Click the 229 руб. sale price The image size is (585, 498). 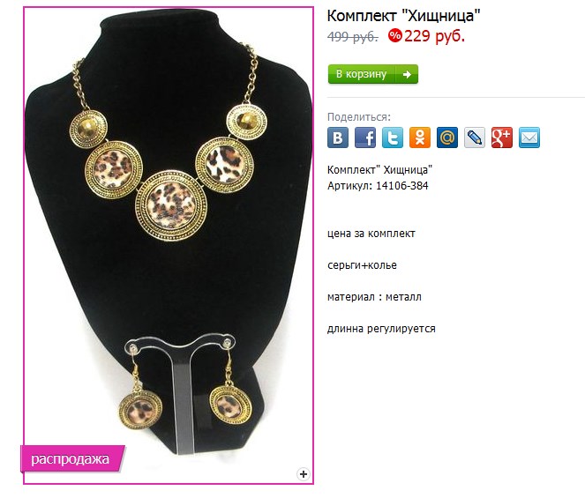tap(434, 36)
